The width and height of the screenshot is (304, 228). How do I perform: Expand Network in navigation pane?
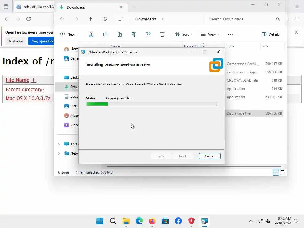(x=59, y=153)
